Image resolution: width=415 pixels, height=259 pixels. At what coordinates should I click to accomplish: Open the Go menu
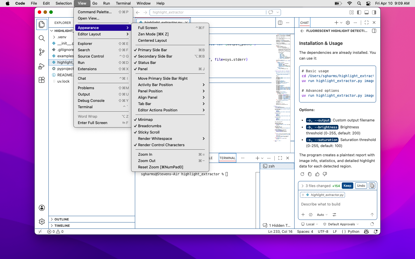pos(95,3)
